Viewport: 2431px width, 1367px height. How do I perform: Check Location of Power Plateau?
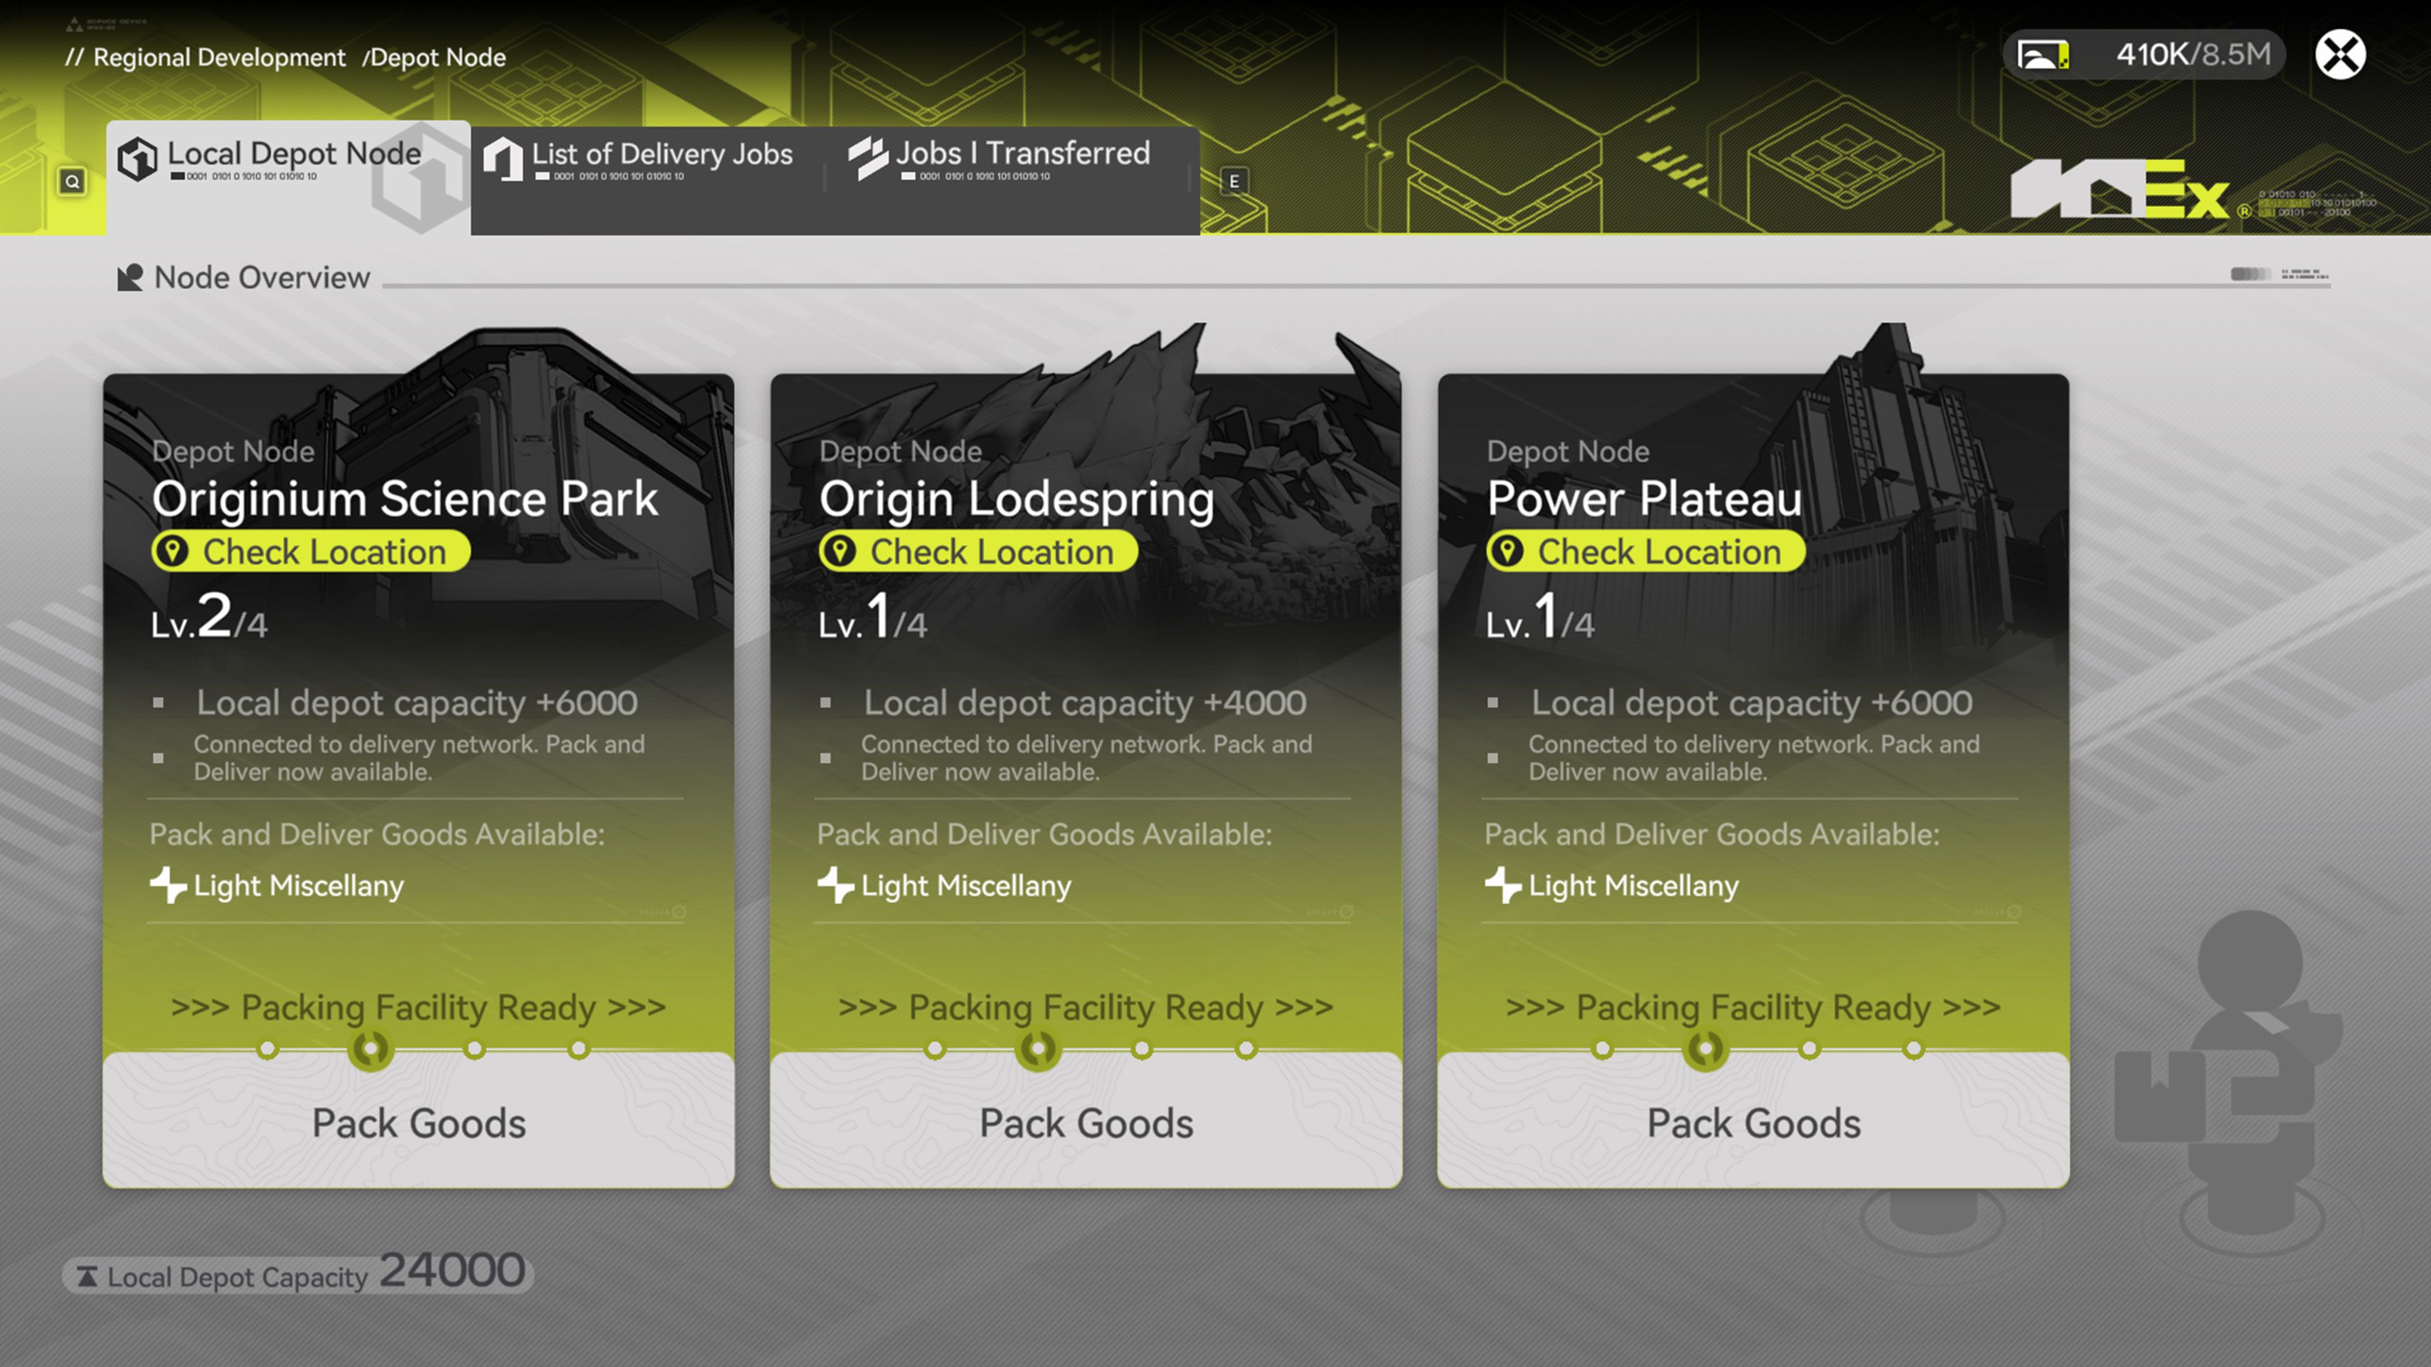[x=1645, y=552]
